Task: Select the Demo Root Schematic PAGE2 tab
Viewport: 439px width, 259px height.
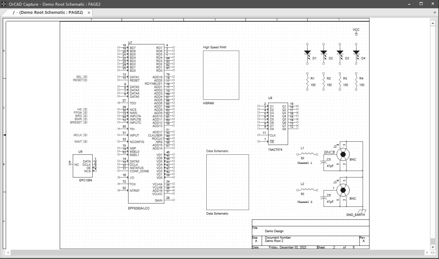Action: point(48,13)
